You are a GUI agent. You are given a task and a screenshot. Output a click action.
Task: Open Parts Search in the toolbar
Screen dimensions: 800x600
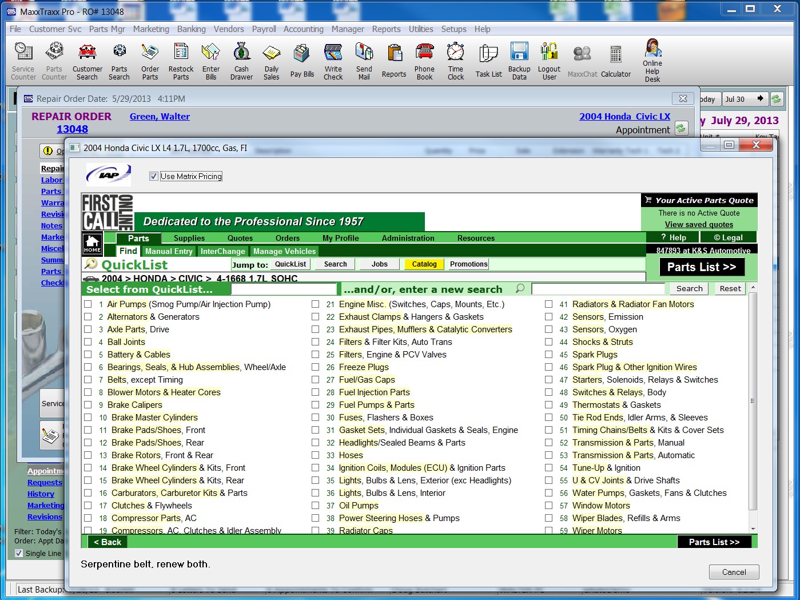tap(119, 61)
